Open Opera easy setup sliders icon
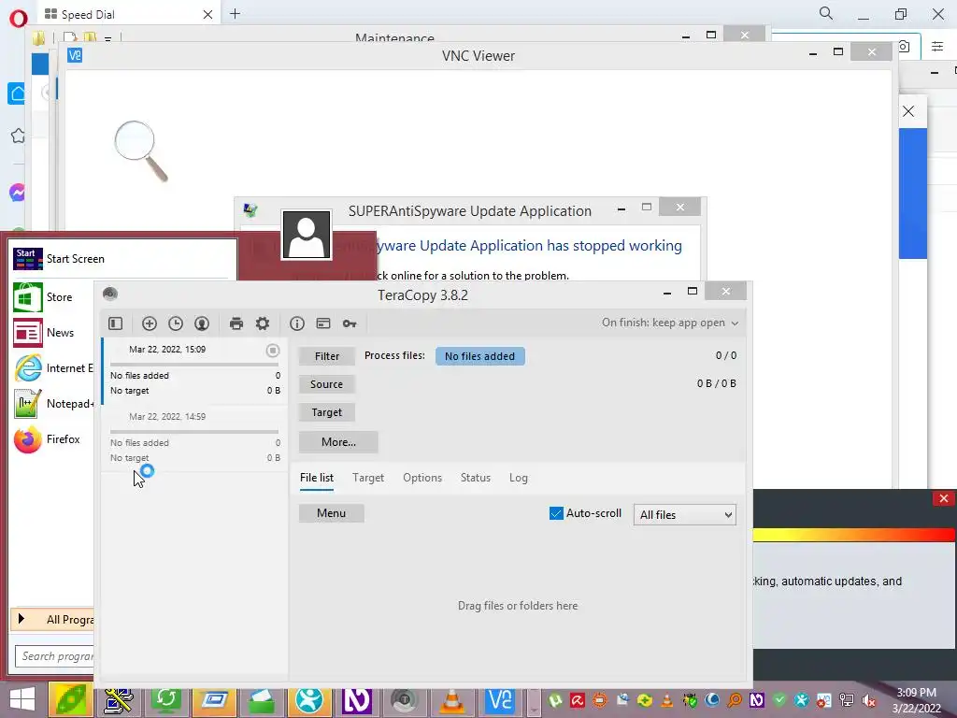Image resolution: width=957 pixels, height=718 pixels. [937, 47]
